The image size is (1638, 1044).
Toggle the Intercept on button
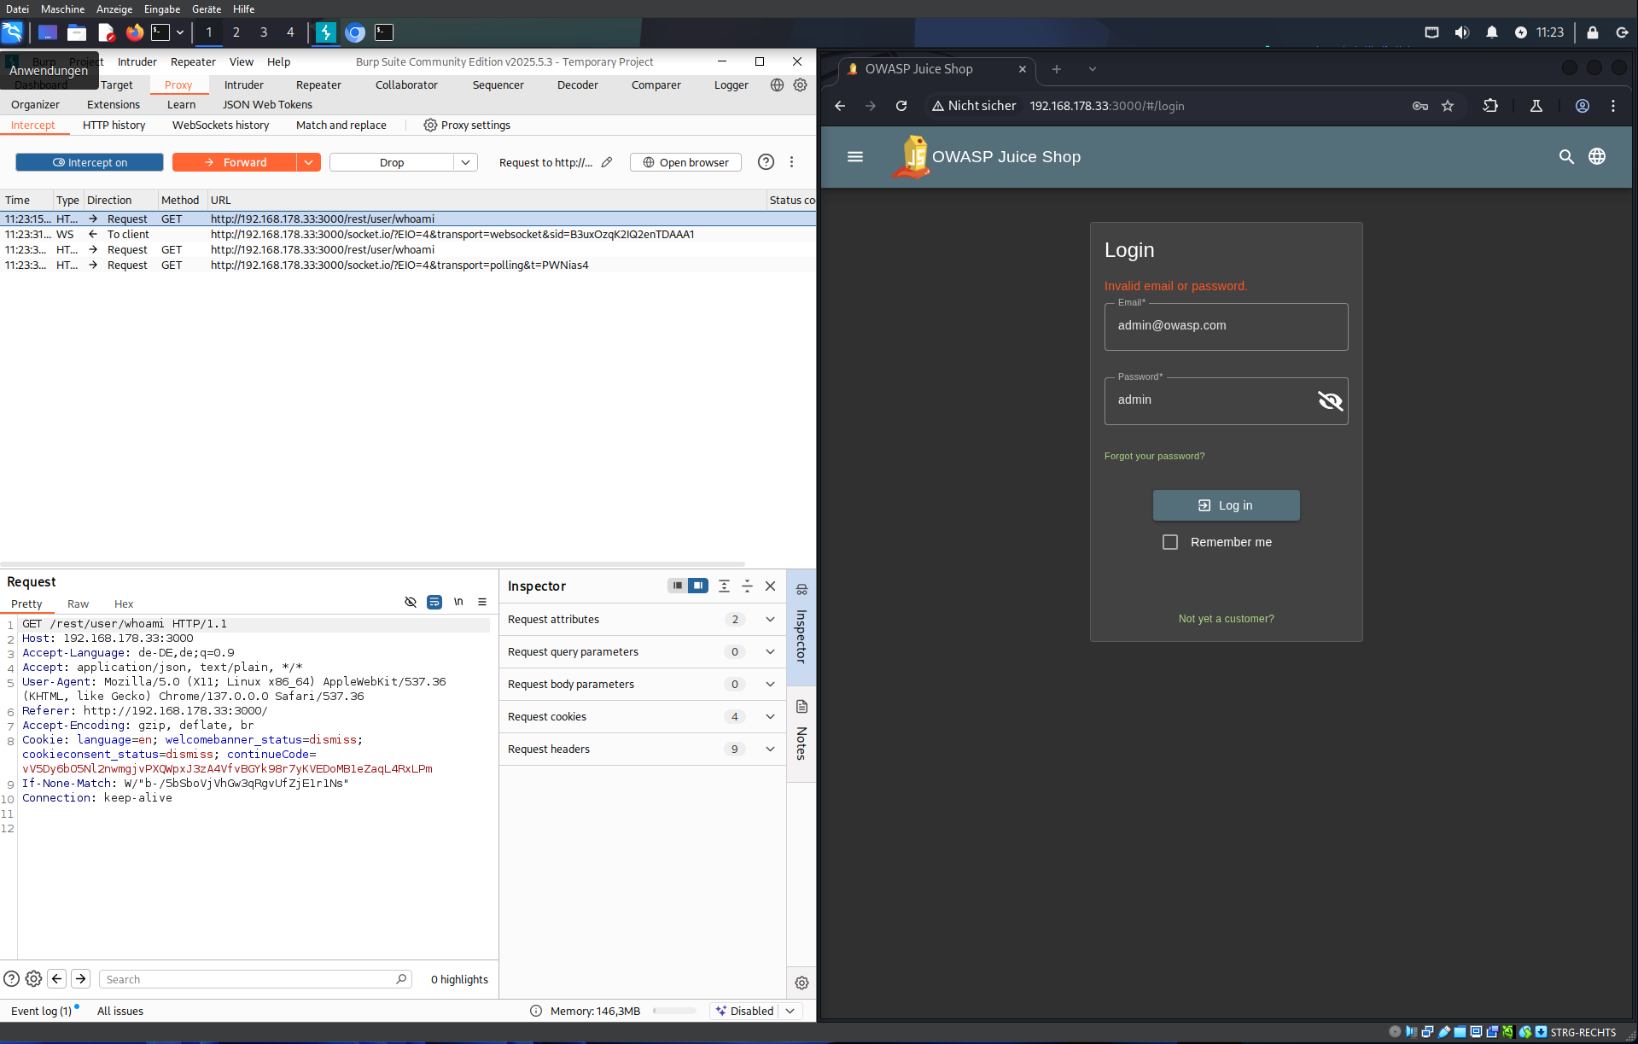[x=90, y=162]
